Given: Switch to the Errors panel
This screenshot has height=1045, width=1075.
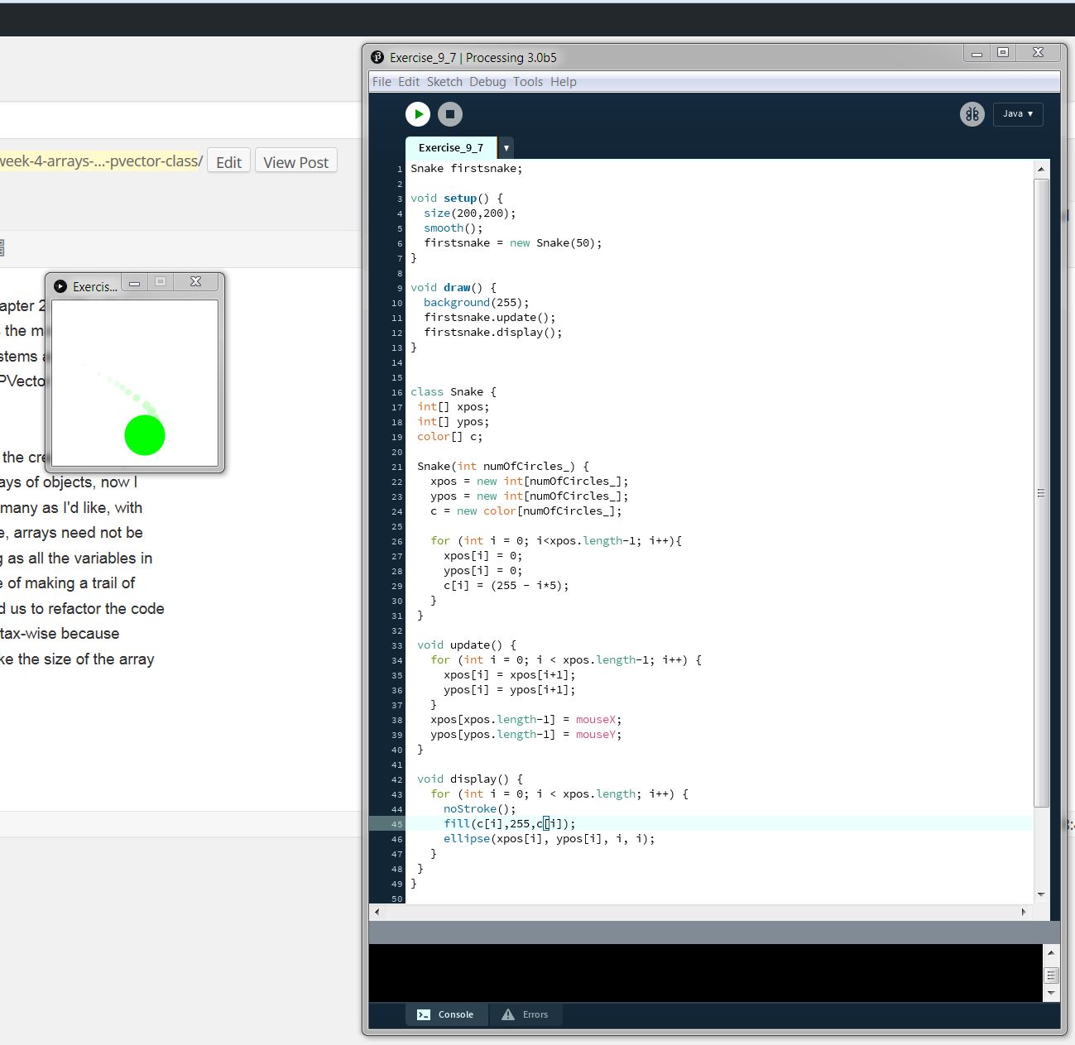Looking at the screenshot, I should click(526, 1014).
